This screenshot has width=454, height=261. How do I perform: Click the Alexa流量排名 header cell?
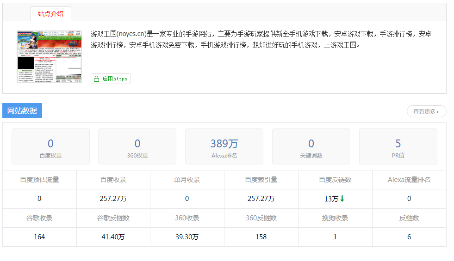tap(409, 180)
